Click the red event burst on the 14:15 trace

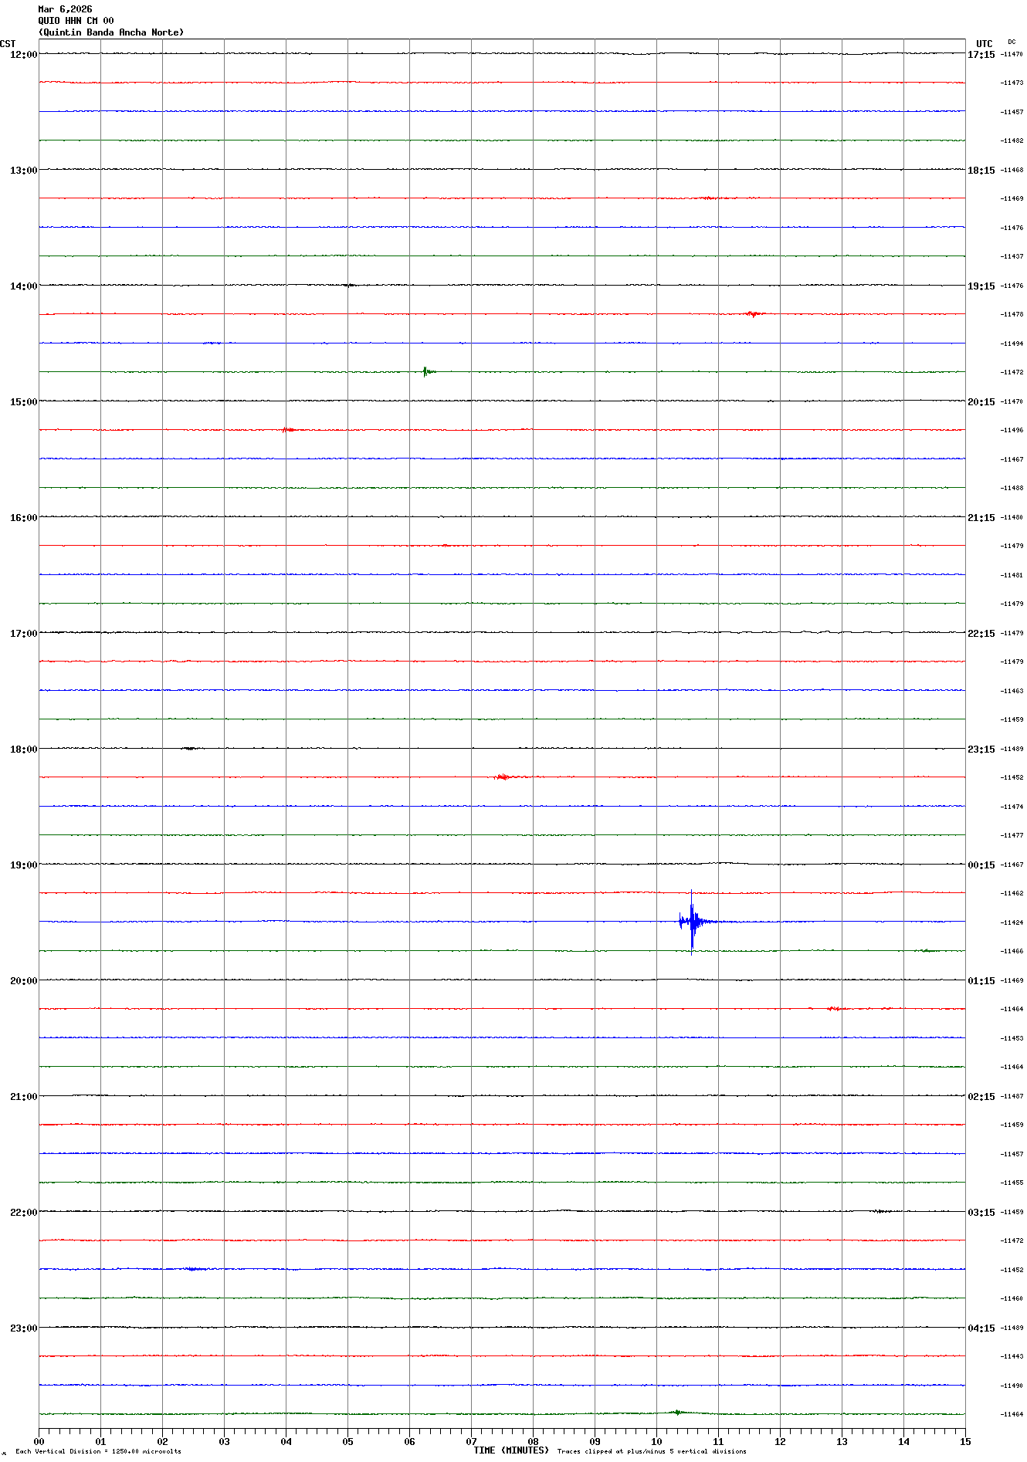pos(752,314)
